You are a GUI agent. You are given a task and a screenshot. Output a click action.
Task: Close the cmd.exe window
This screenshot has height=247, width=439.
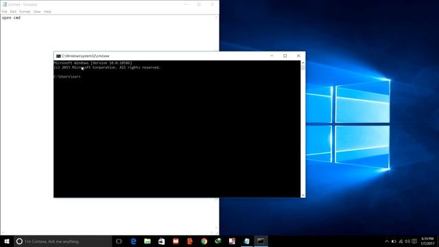[298, 56]
